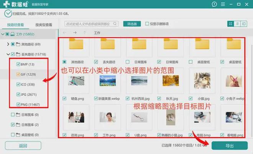Screen dimensions: 253x154
Task: Toggle checkbox for 丢失路径 (15718) node
Action: pos(13,54)
